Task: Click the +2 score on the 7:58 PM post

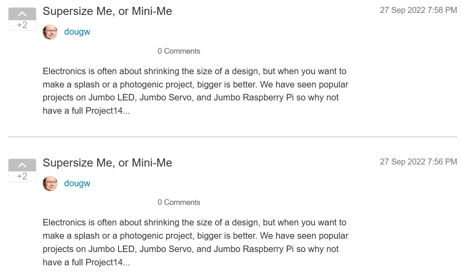Action: [x=22, y=25]
